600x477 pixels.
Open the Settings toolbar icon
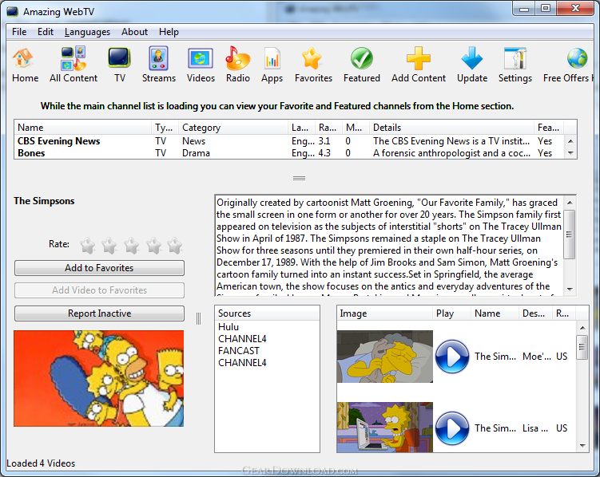tap(515, 58)
